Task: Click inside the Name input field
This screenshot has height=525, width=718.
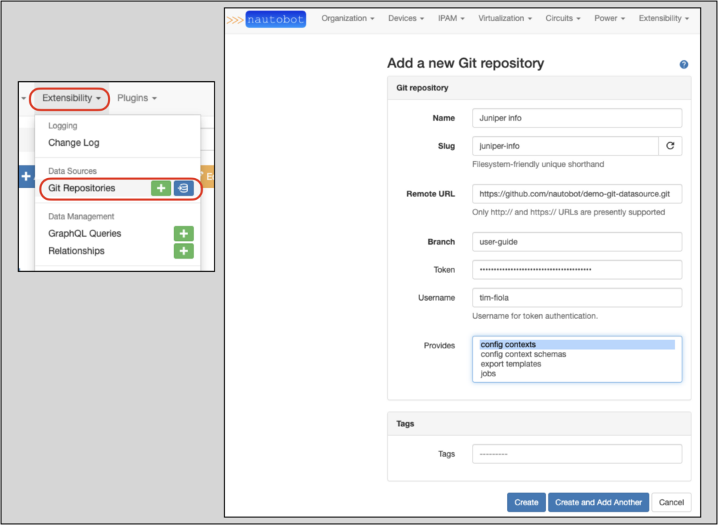Action: (x=576, y=118)
